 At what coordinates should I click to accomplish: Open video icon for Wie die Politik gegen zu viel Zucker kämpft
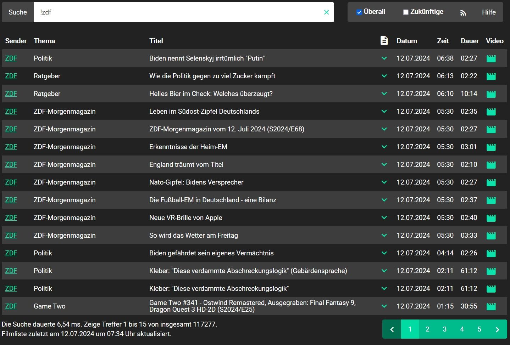click(491, 76)
